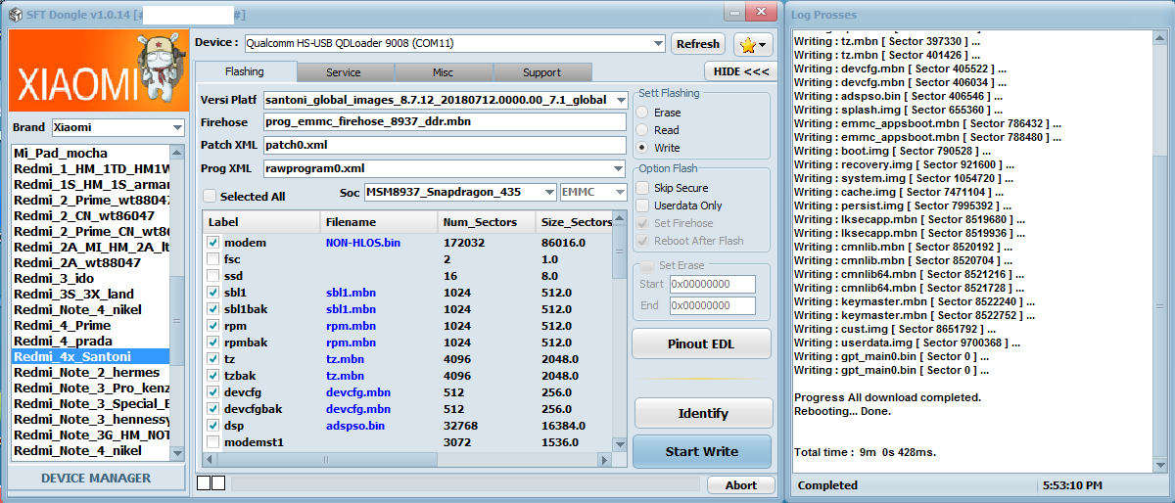Screen dimensions: 1175x503
Task: Sort by the Num_Sectors column header
Action: 487,222
